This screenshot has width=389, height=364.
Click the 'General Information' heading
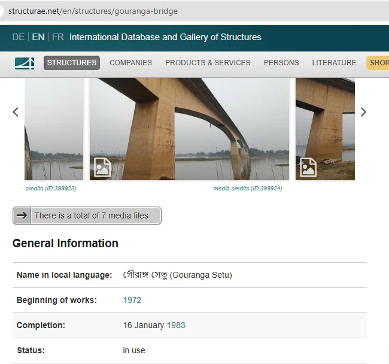65,243
